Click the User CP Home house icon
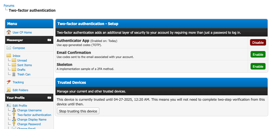Screen dimensions: 275x129 [x=9, y=32]
